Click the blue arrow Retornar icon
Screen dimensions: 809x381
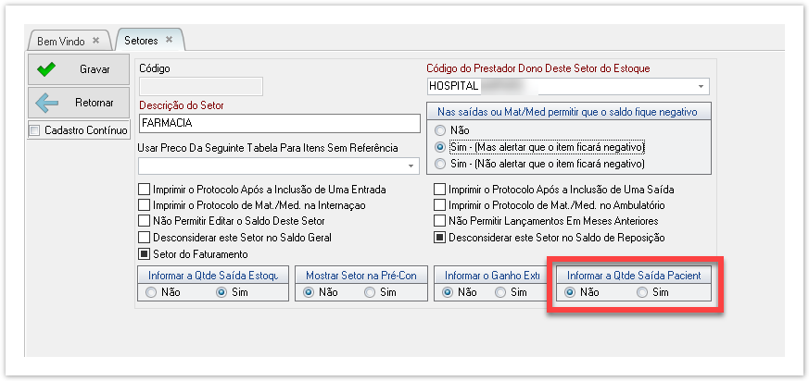click(46, 103)
